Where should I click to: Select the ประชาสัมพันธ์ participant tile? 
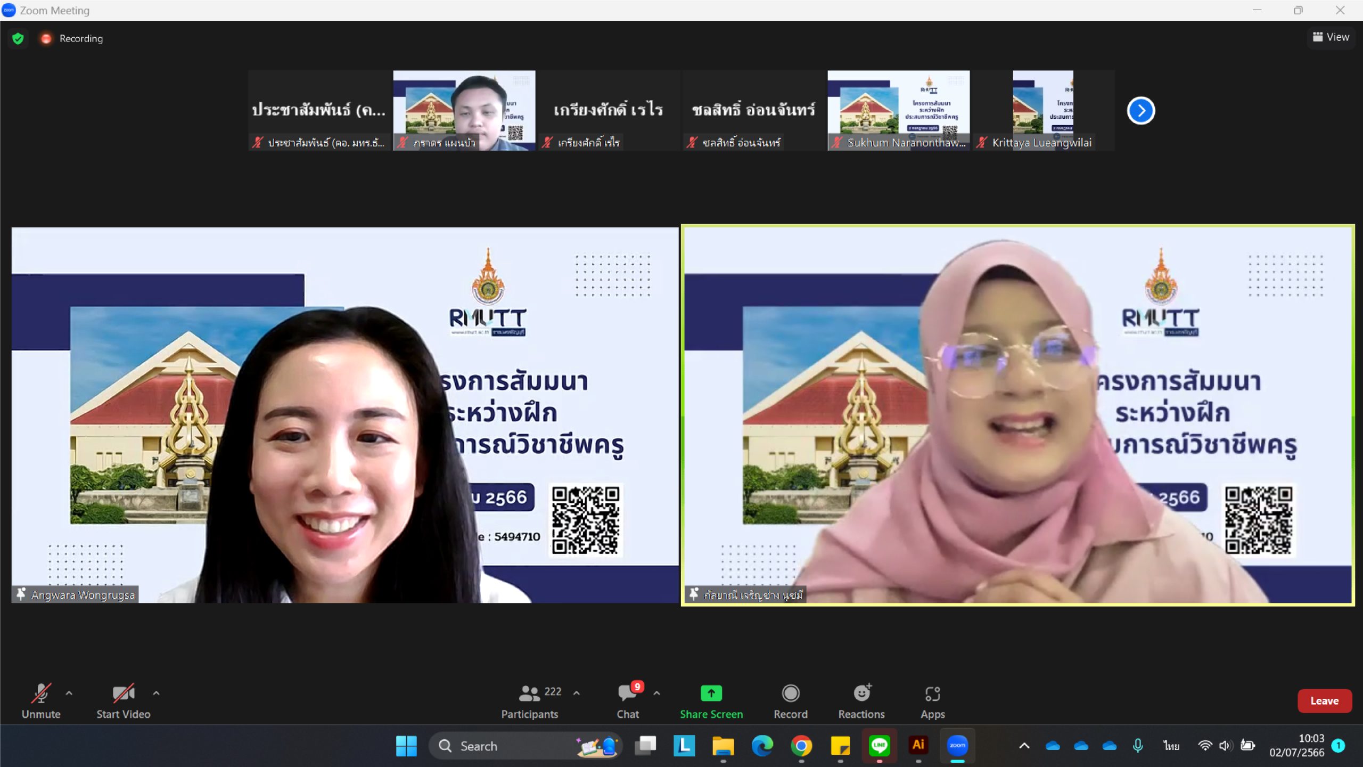pos(319,110)
